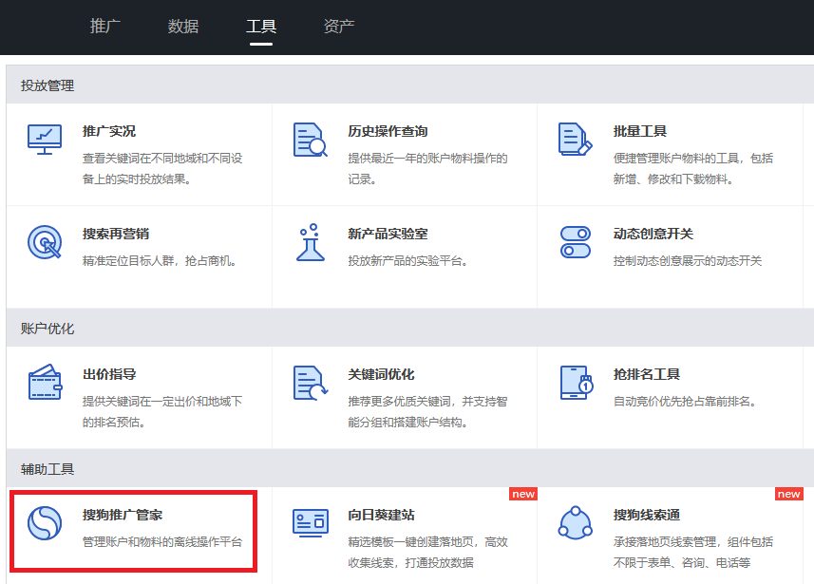This screenshot has height=584, width=814.
Task: Click the 动态创意开关 toggle icon
Action: 576,242
